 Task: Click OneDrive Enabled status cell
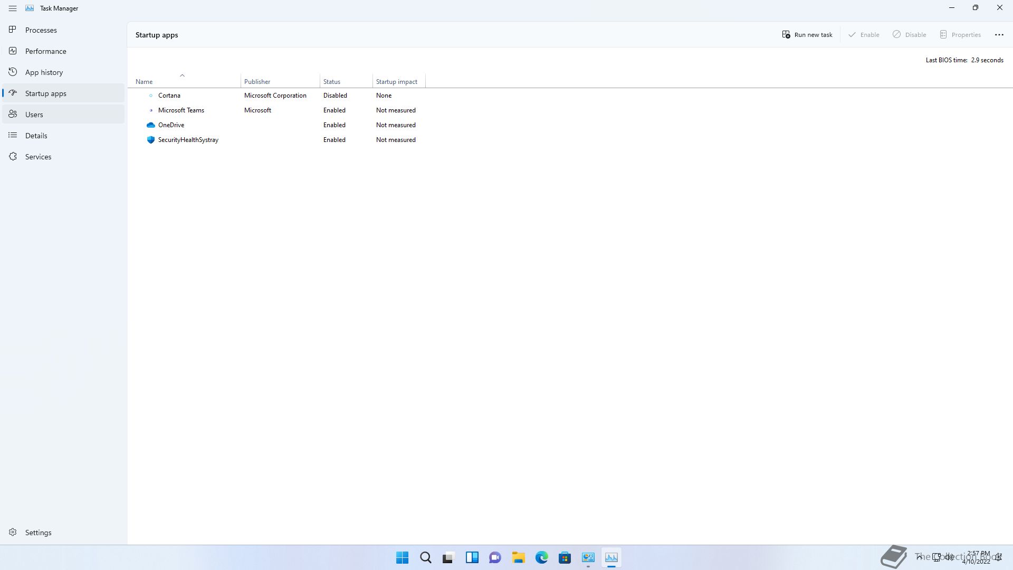[x=335, y=125]
